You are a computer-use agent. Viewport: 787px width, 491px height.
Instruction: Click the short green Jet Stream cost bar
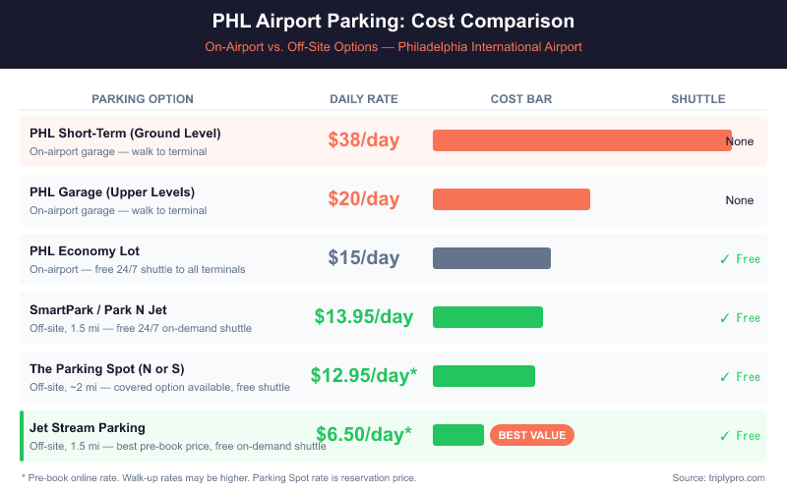tap(457, 435)
